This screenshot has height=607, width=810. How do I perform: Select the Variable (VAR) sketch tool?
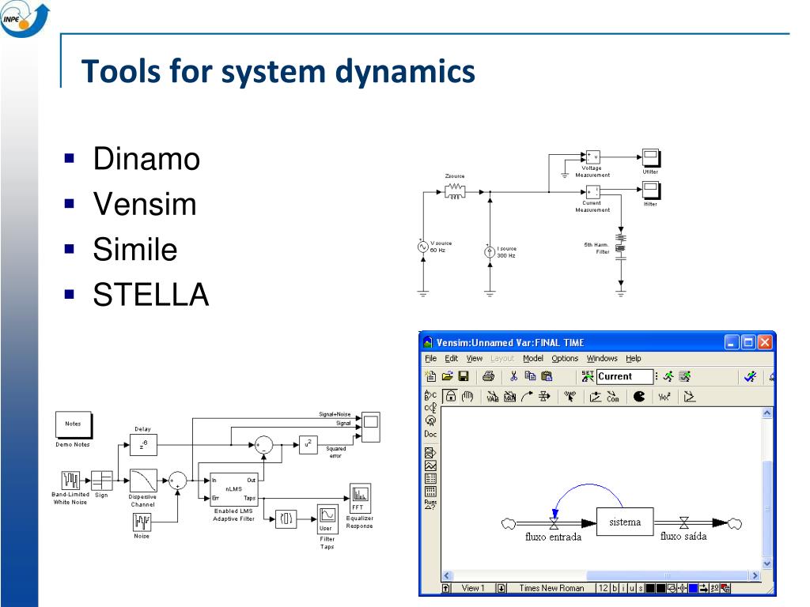pos(493,397)
